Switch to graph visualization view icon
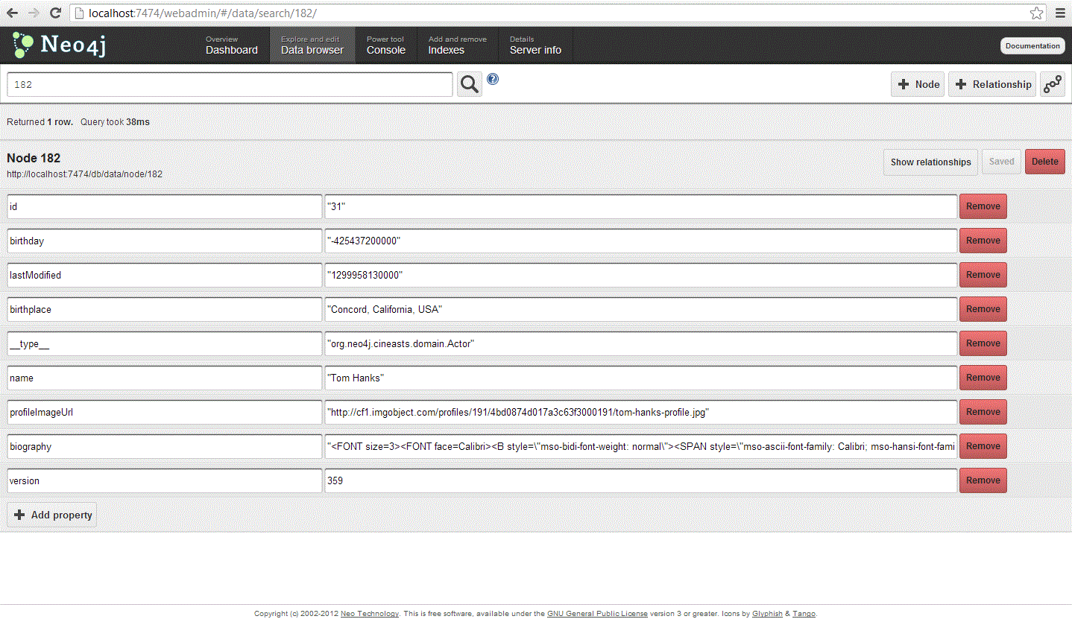The width and height of the screenshot is (1072, 622). coord(1053,84)
